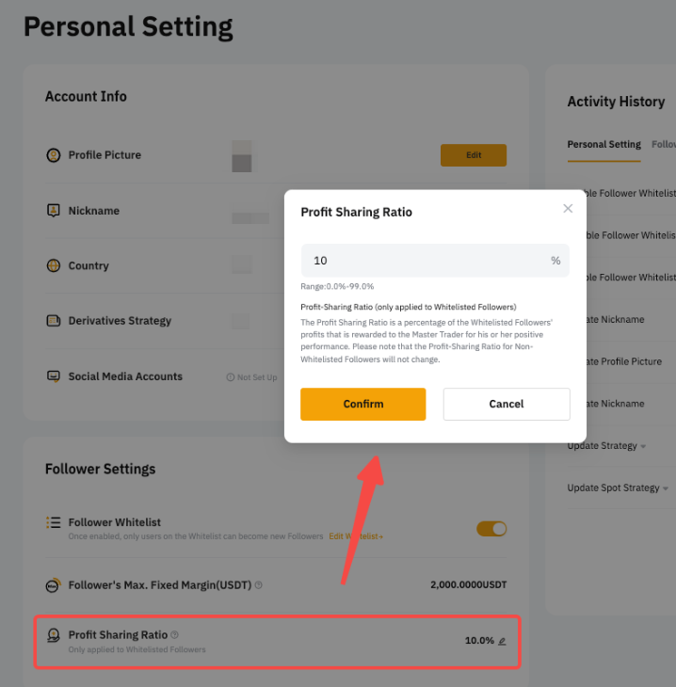Viewport: 676px width, 687px height.
Task: Click the Country globe icon
Action: [x=54, y=266]
